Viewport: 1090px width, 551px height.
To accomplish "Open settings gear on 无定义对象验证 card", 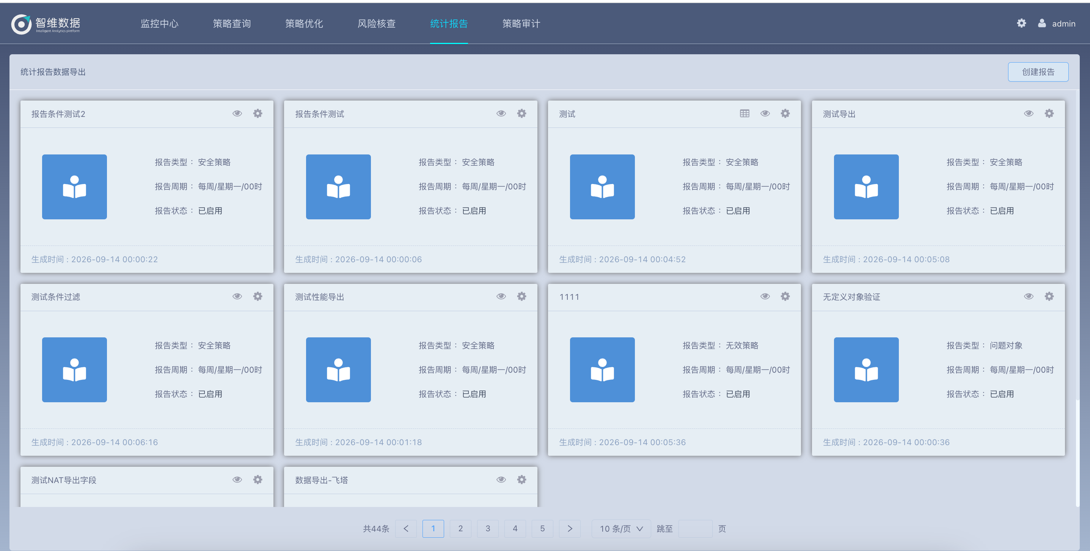I will [1049, 296].
